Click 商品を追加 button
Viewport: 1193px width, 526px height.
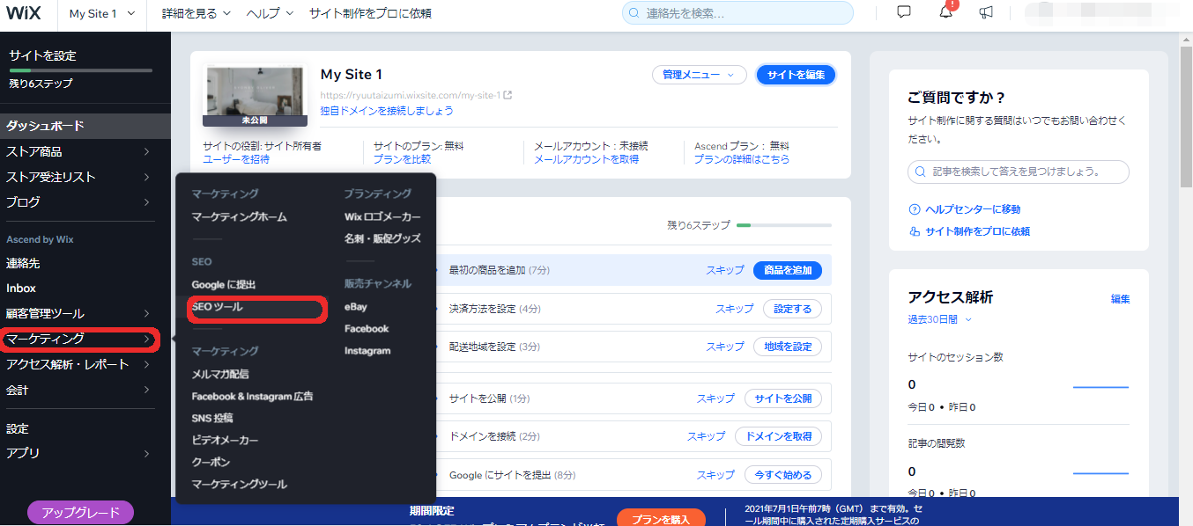tap(788, 270)
